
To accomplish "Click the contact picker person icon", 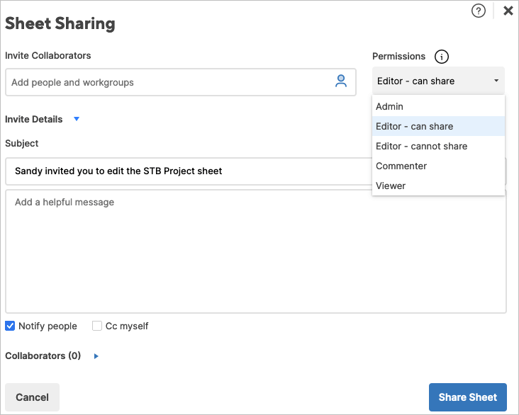I will [341, 81].
